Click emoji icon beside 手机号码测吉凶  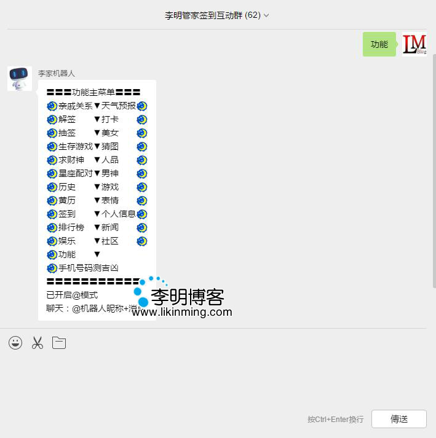click(52, 268)
